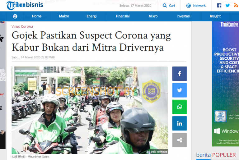
Task: Open the gray generic share button
Action: (x=179, y=140)
